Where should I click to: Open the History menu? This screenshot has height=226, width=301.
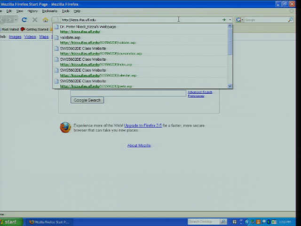point(32,11)
